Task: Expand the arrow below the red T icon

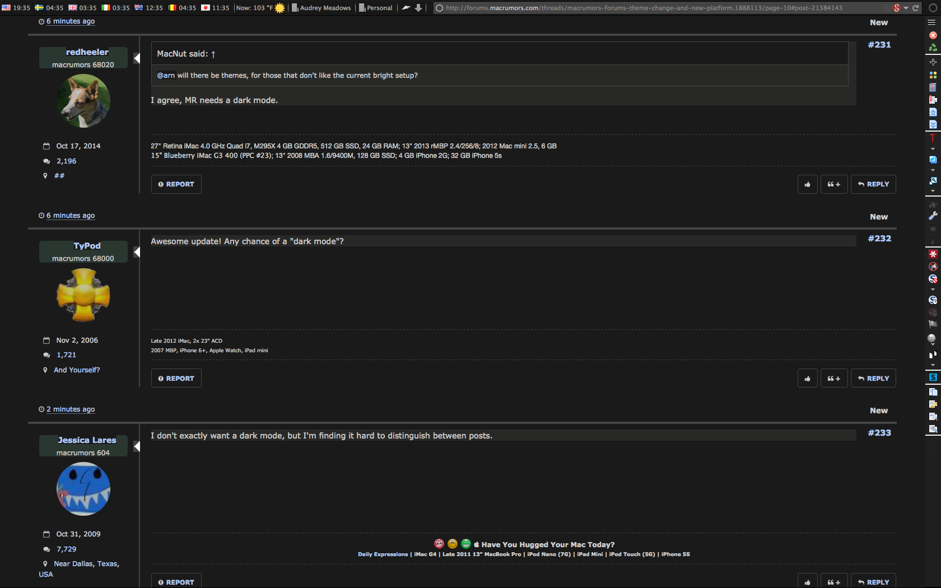Action: click(x=933, y=149)
